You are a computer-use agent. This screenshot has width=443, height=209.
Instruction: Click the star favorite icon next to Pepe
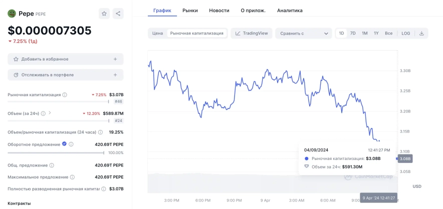click(x=104, y=13)
